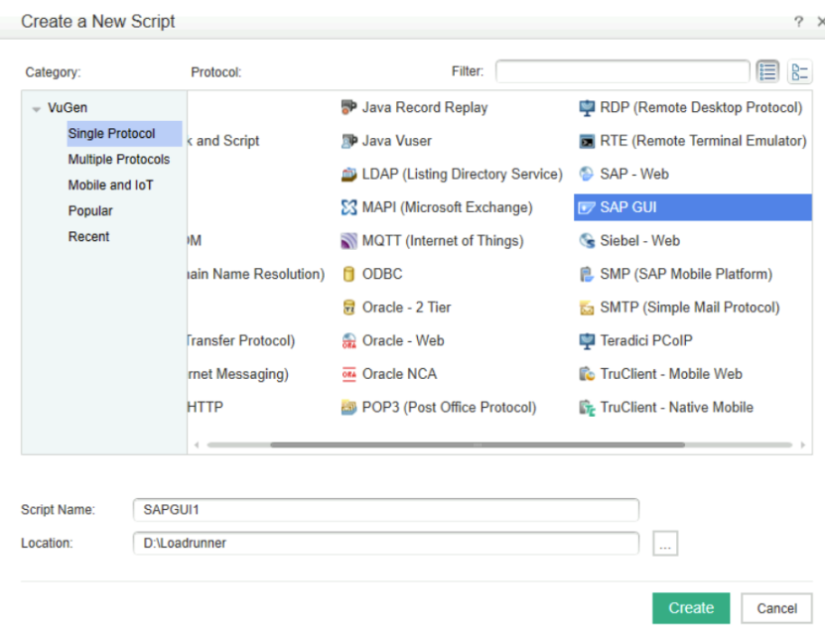
Task: Click the Java Vuser protocol icon
Action: [348, 141]
